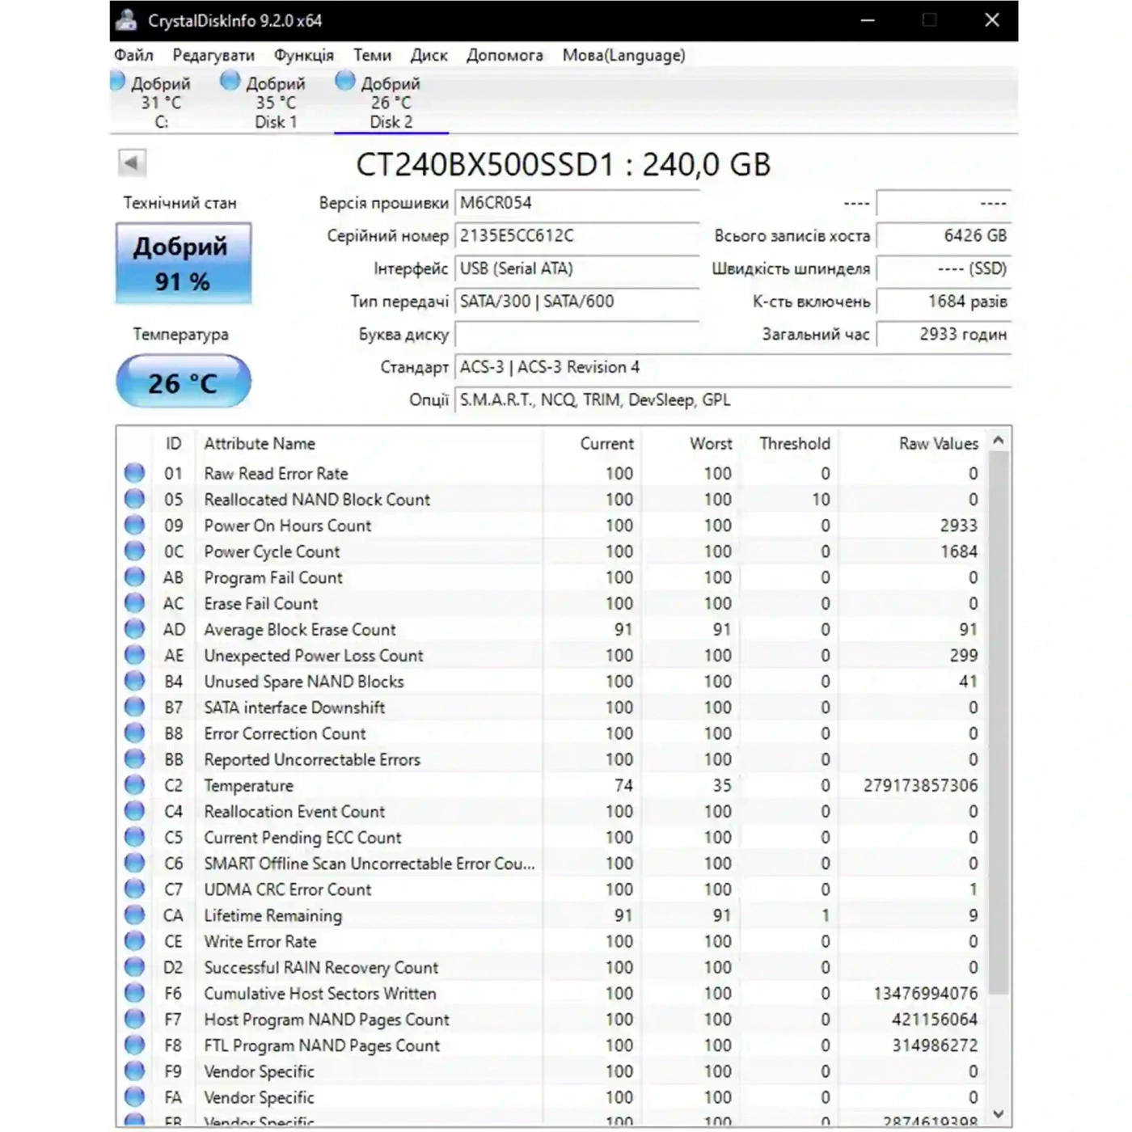Select raw value 13476994076

tap(925, 993)
